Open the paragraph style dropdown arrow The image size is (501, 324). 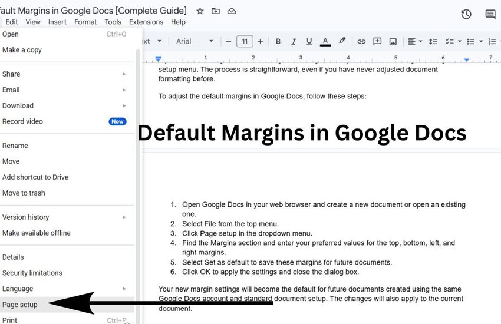point(160,41)
